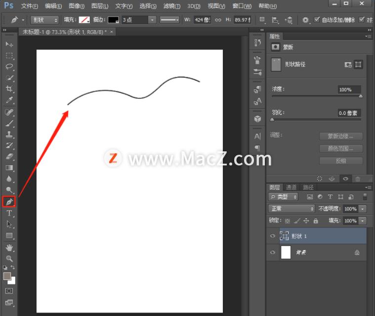Choose the Hand tool
This screenshot has height=316, width=375.
(x=9, y=247)
